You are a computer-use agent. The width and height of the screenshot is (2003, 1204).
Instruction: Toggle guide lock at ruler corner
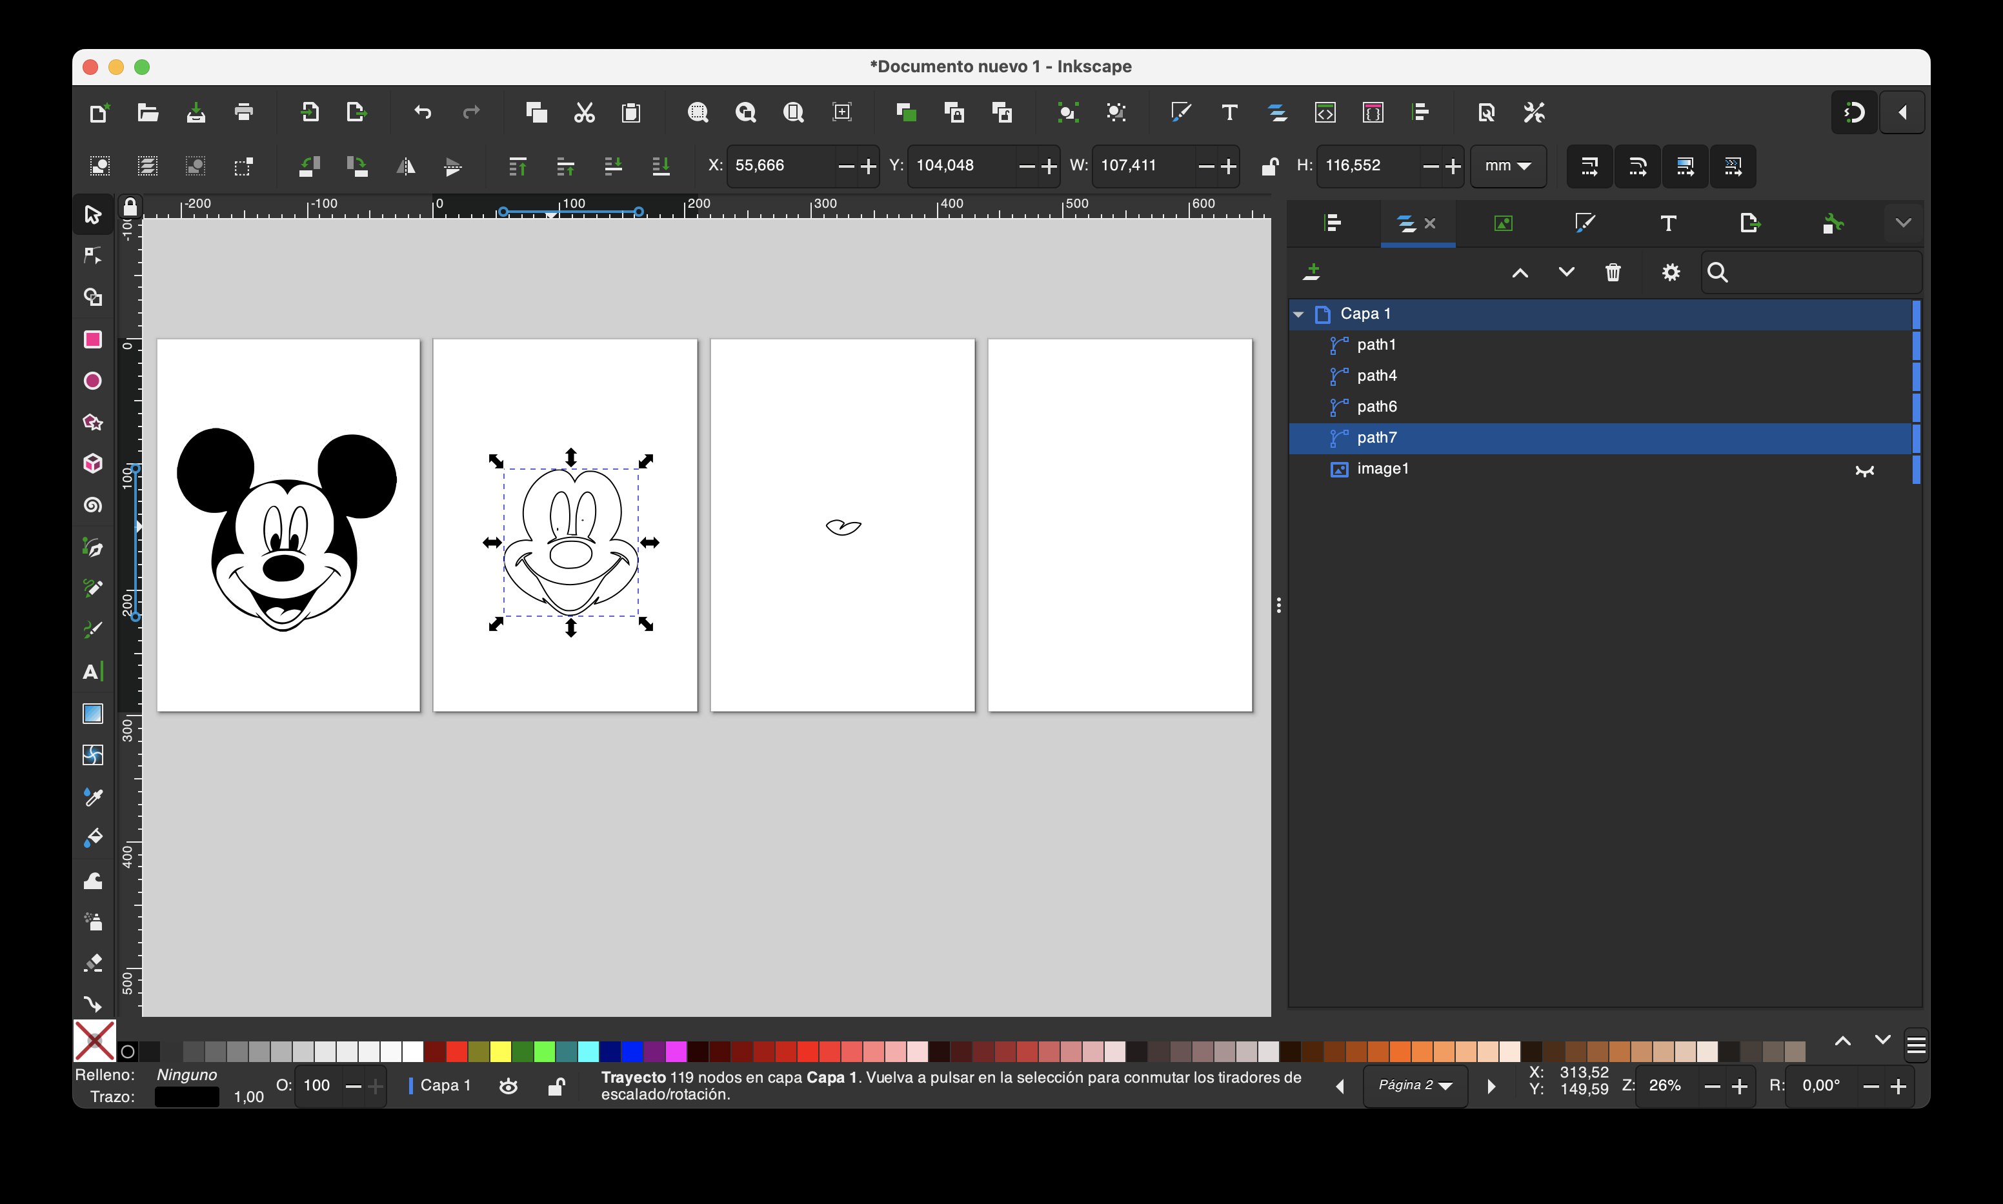[130, 207]
